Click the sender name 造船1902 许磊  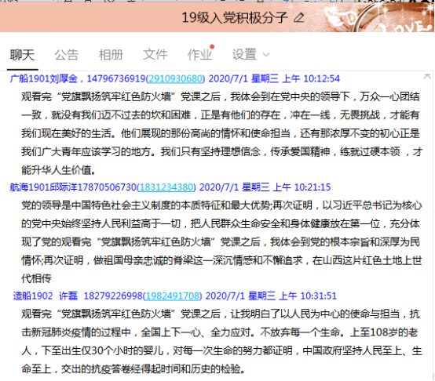pos(46,296)
